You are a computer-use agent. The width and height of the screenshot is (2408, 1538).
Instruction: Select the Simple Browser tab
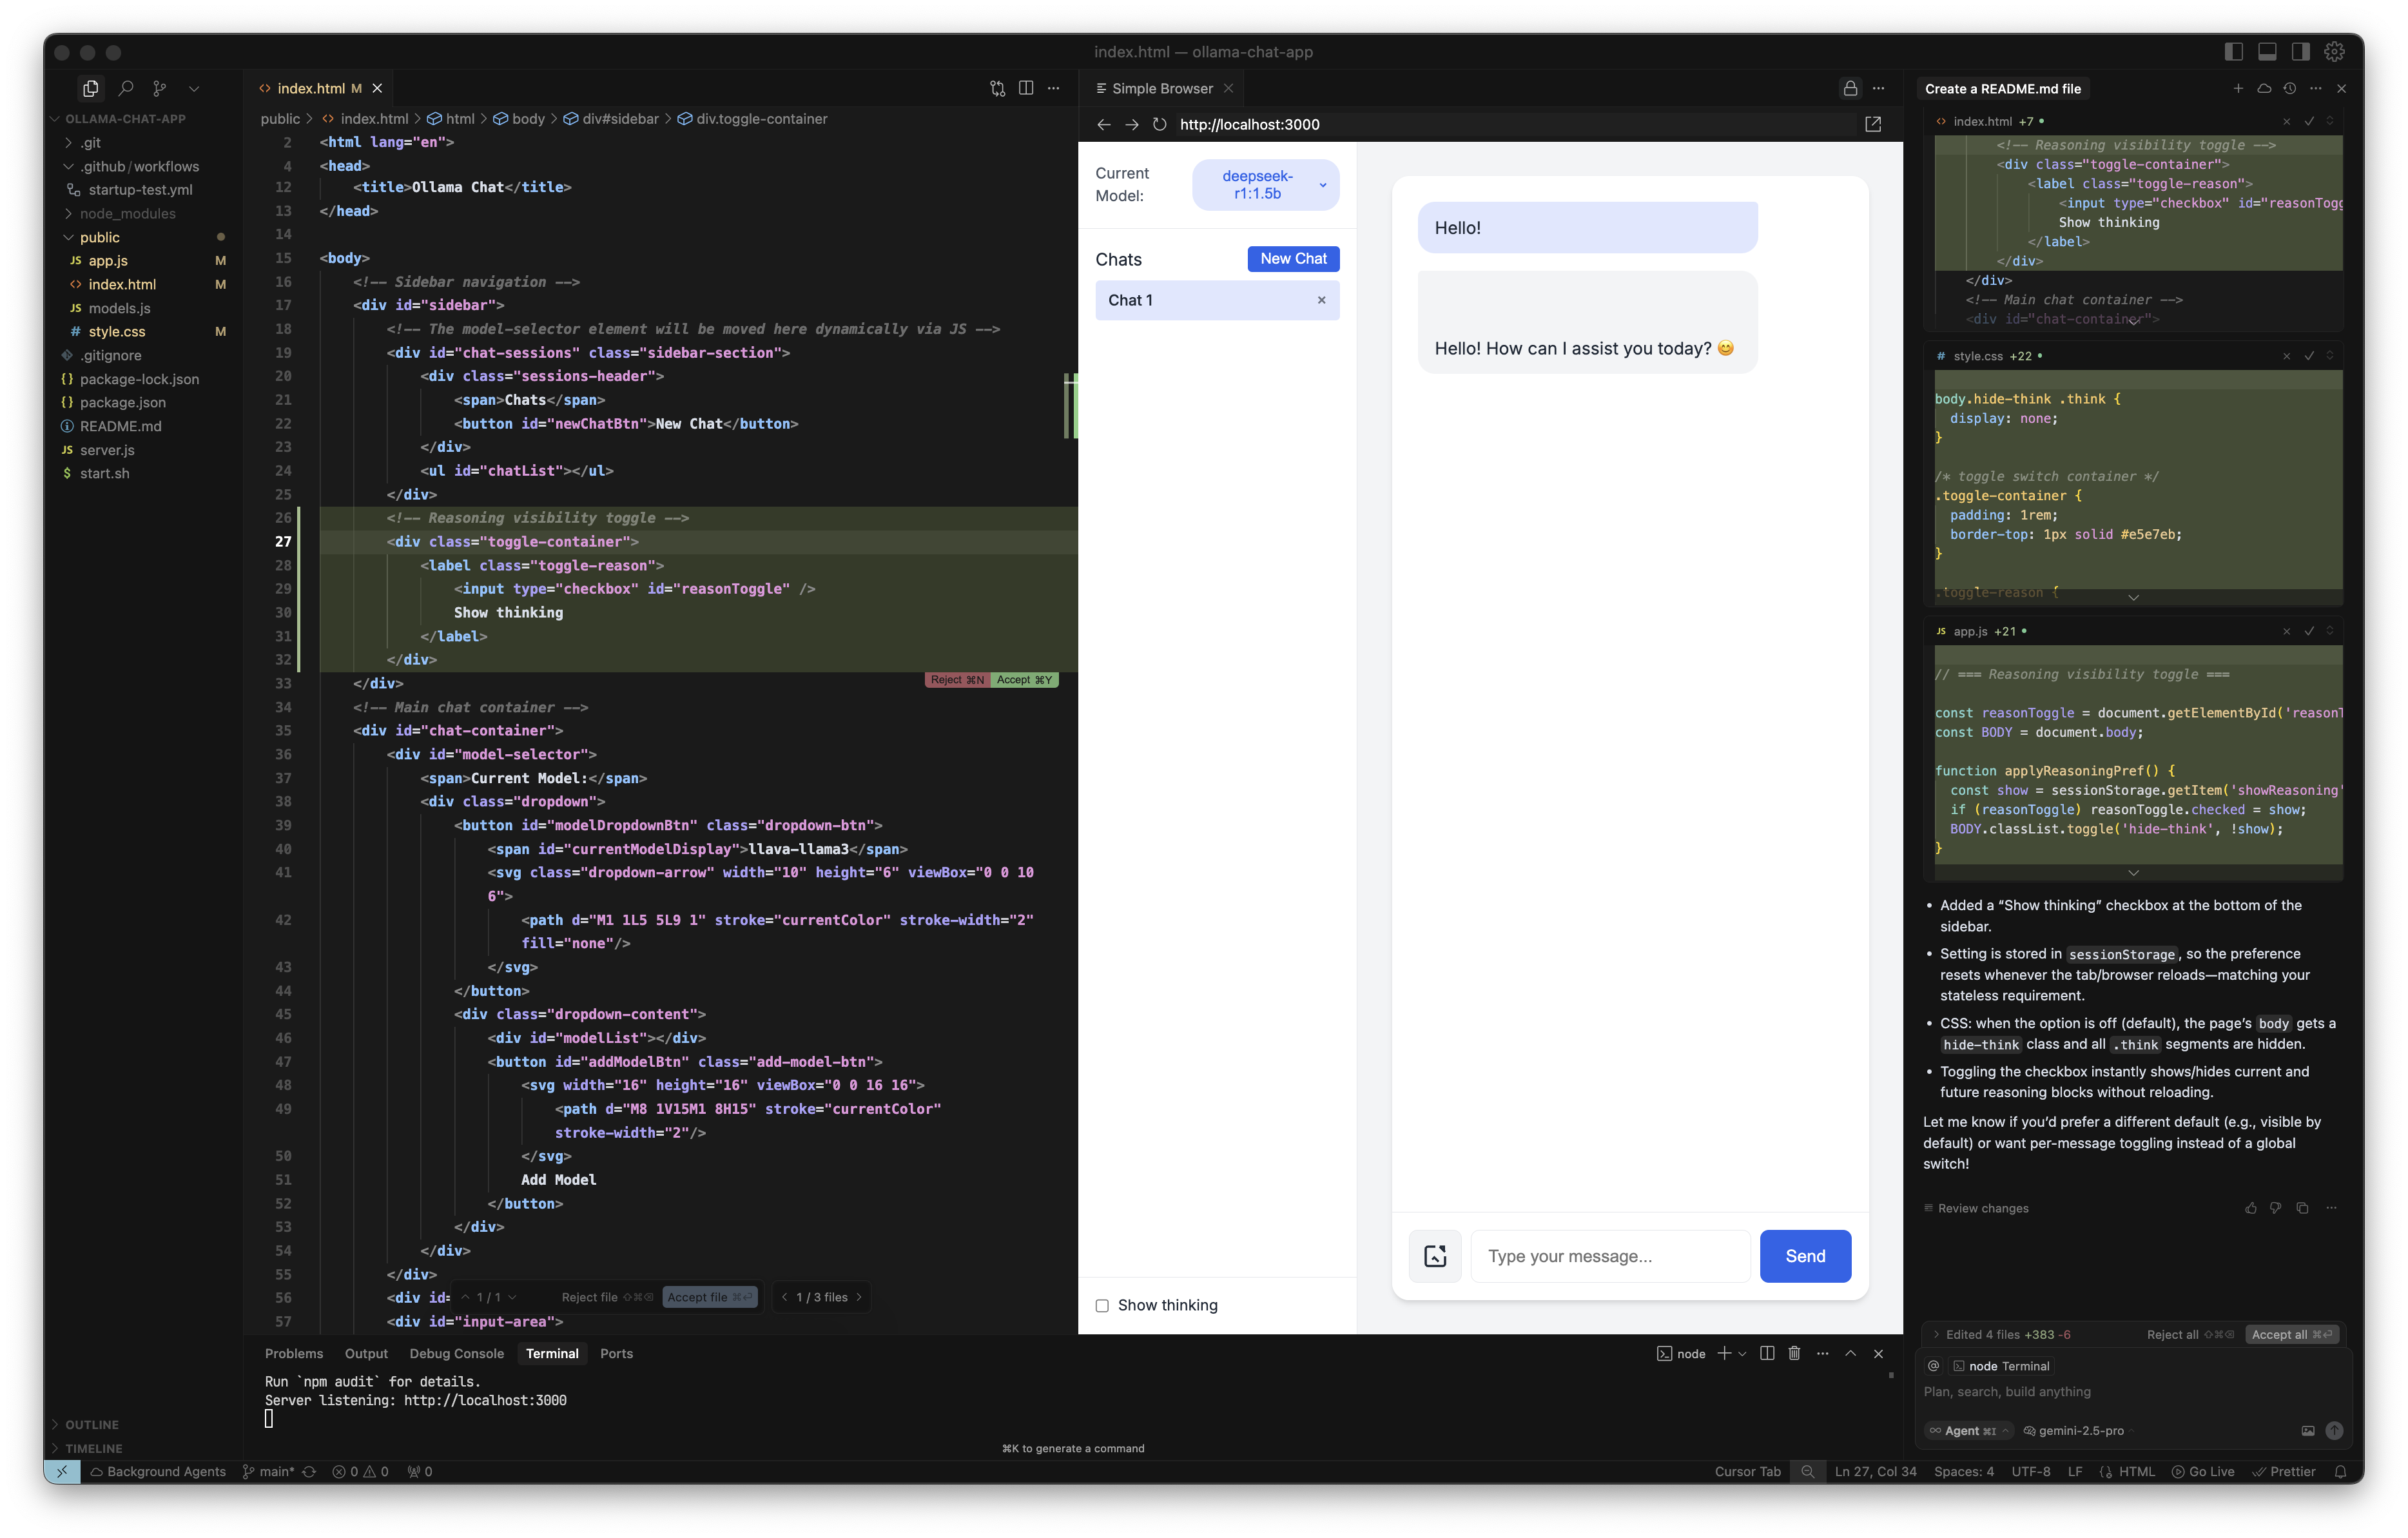(x=1162, y=88)
